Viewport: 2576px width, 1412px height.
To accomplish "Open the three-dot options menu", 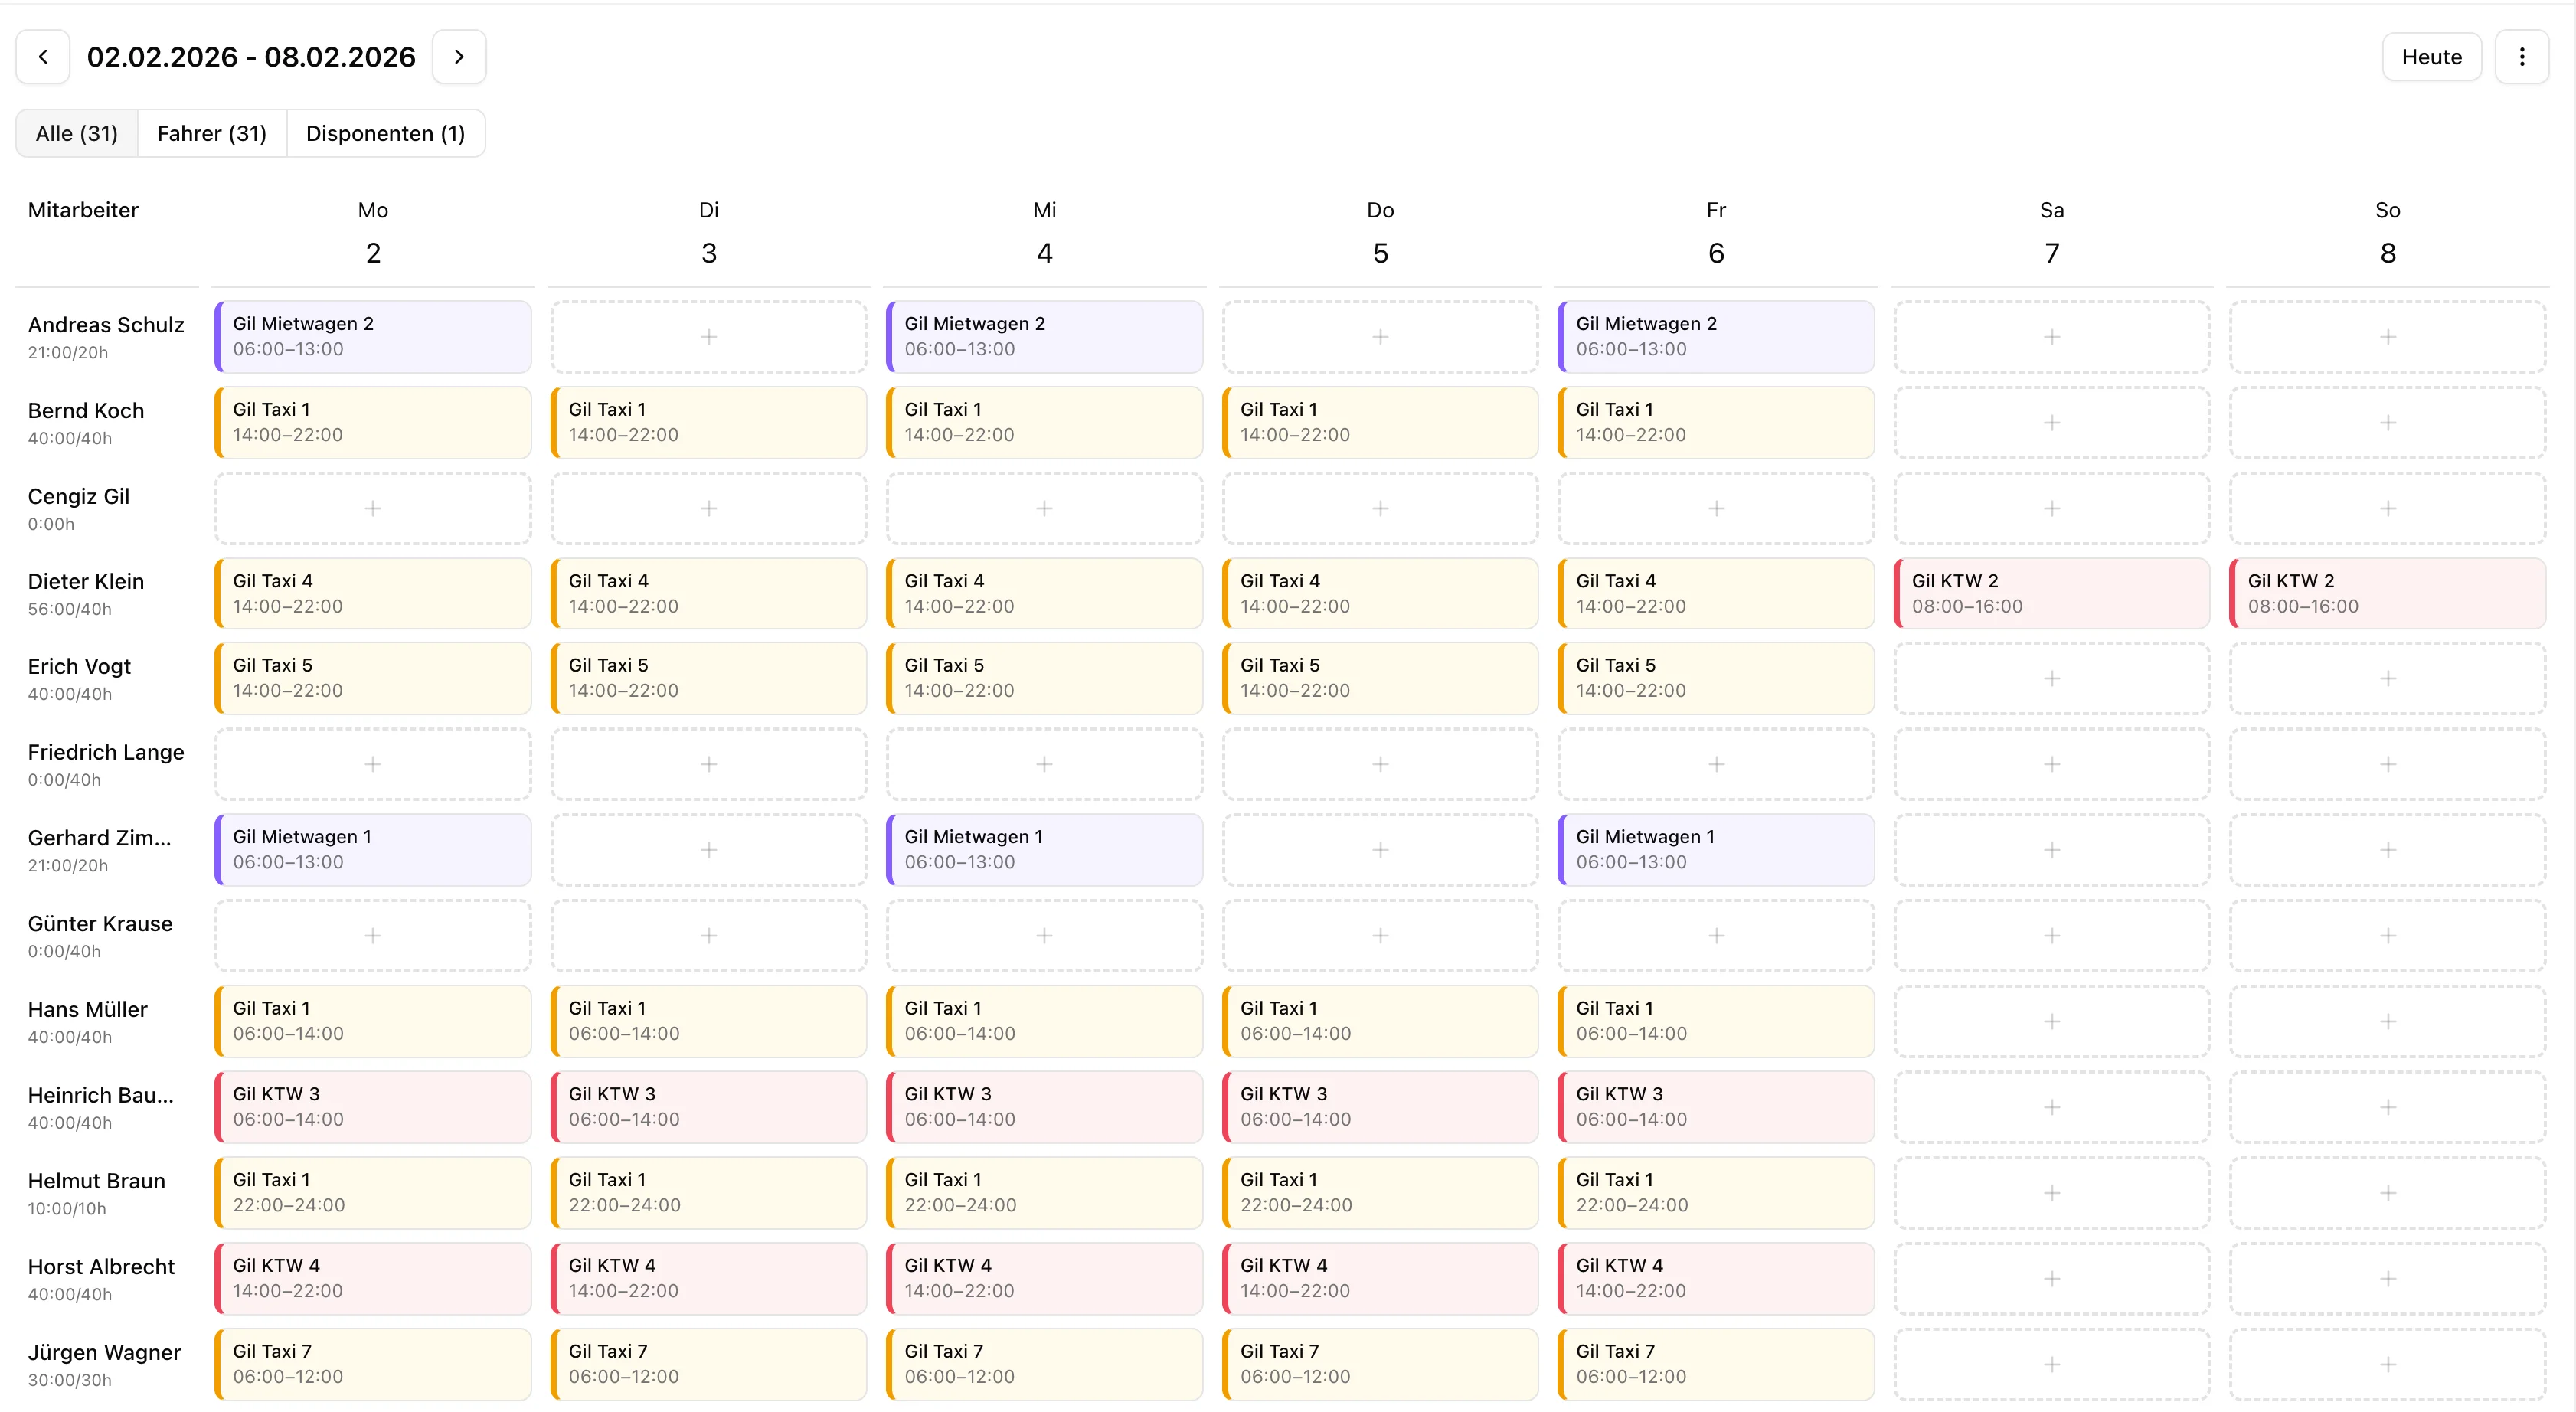I will point(2521,57).
